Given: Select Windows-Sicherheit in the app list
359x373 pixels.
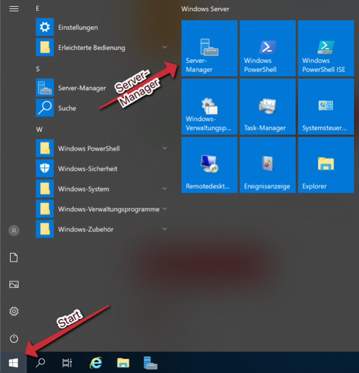Looking at the screenshot, I should (x=88, y=169).
